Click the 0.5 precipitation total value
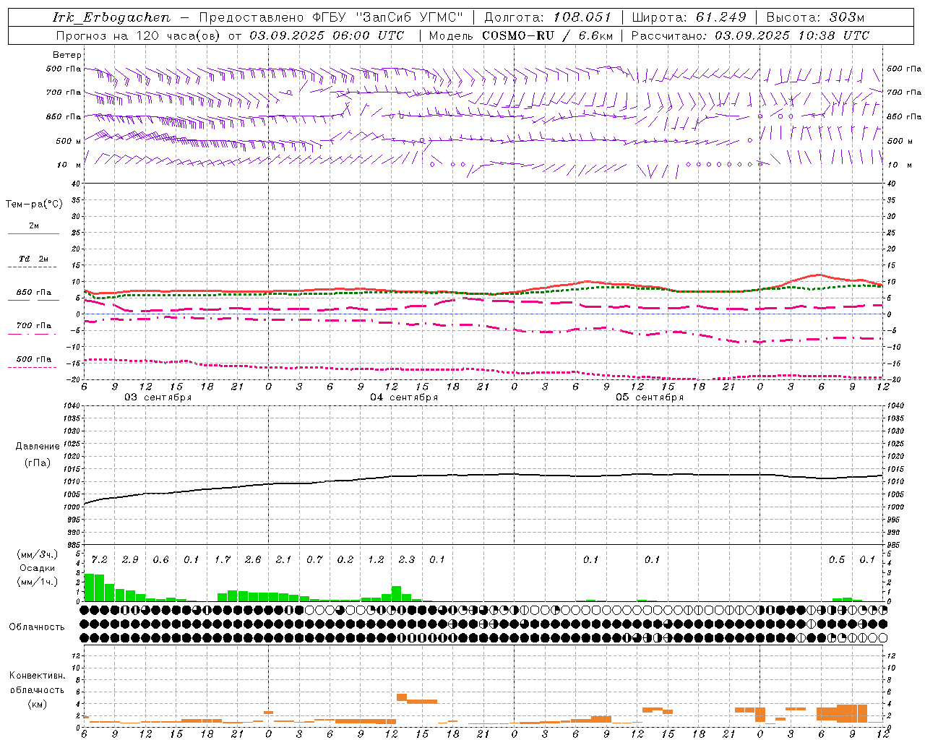This screenshot has height=740, width=925. click(837, 560)
